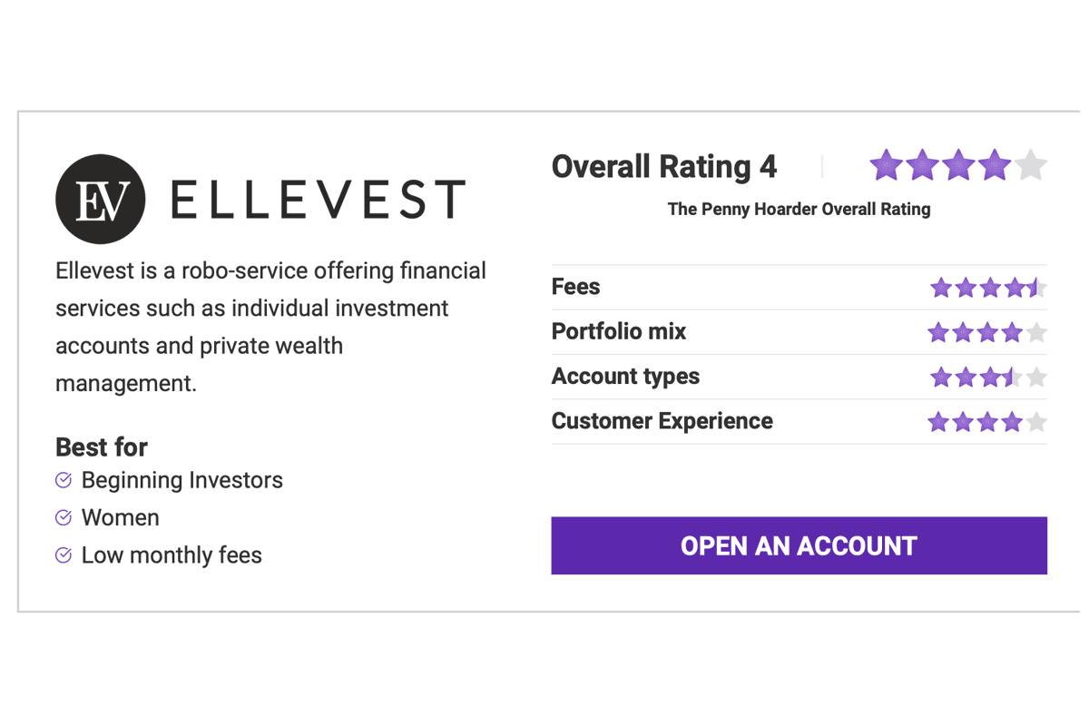The height and width of the screenshot is (726, 1089).
Task: Click the Beginning Investors list text
Action: [x=182, y=480]
